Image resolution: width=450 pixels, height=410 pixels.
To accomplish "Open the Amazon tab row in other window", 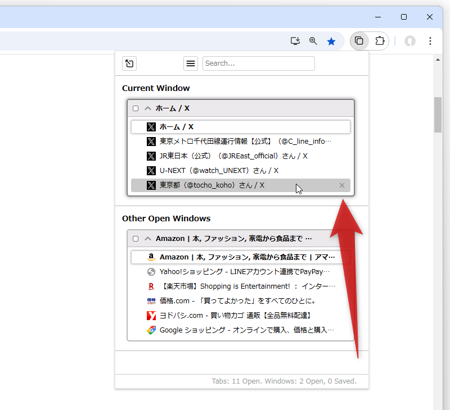I will click(x=241, y=257).
